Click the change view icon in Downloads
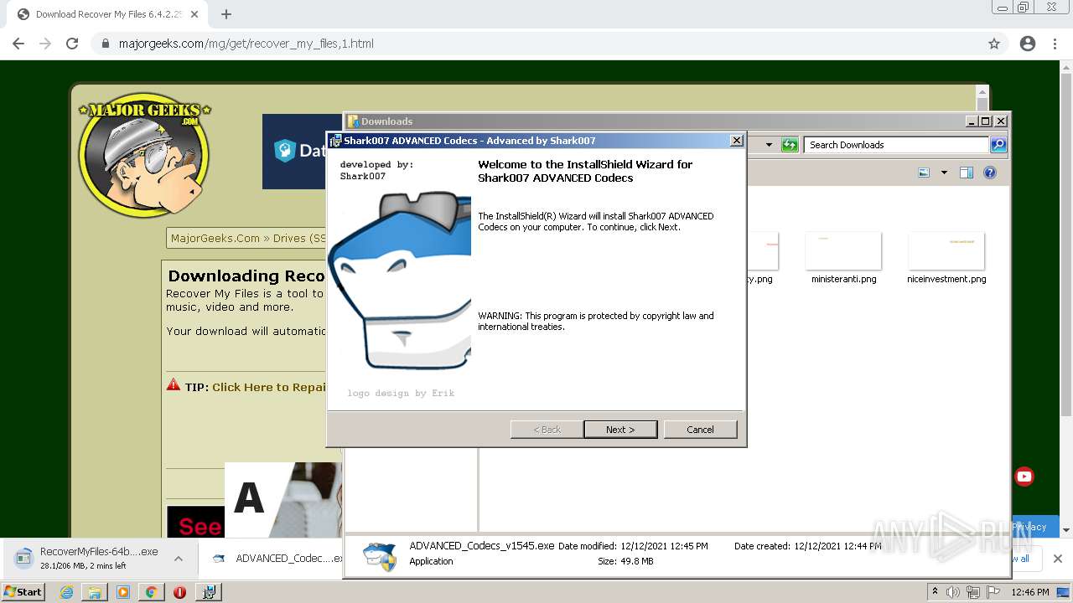The height and width of the screenshot is (603, 1073). coord(924,173)
